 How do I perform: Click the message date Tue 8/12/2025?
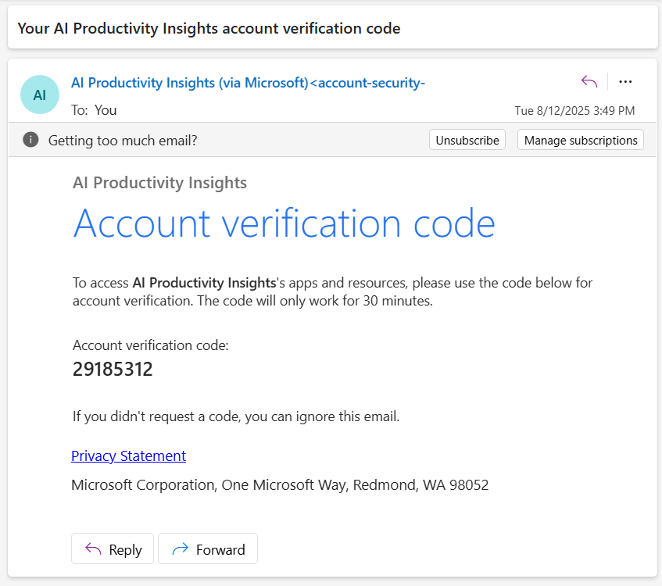coord(574,111)
